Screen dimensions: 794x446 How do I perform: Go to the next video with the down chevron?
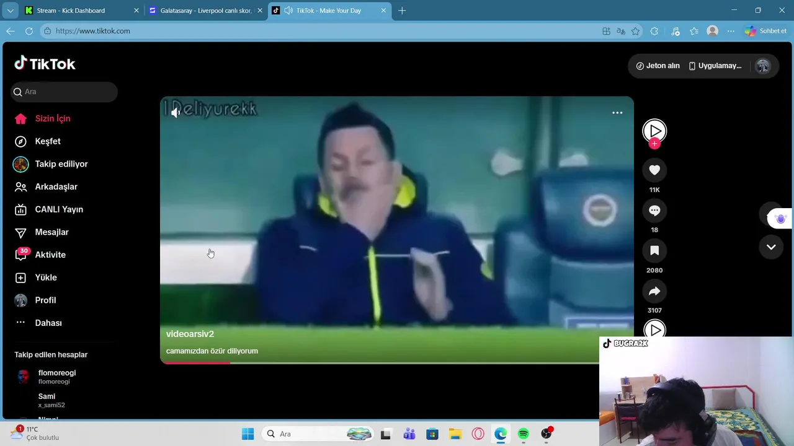pyautogui.click(x=771, y=247)
